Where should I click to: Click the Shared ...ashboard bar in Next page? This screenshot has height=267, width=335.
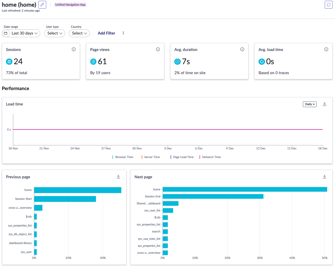[x=171, y=203]
